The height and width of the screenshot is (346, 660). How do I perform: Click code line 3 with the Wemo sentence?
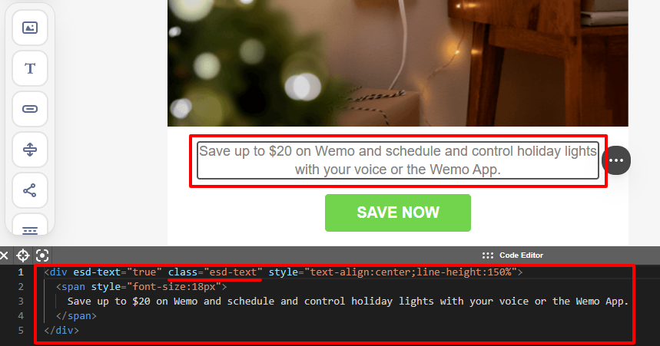pos(348,302)
